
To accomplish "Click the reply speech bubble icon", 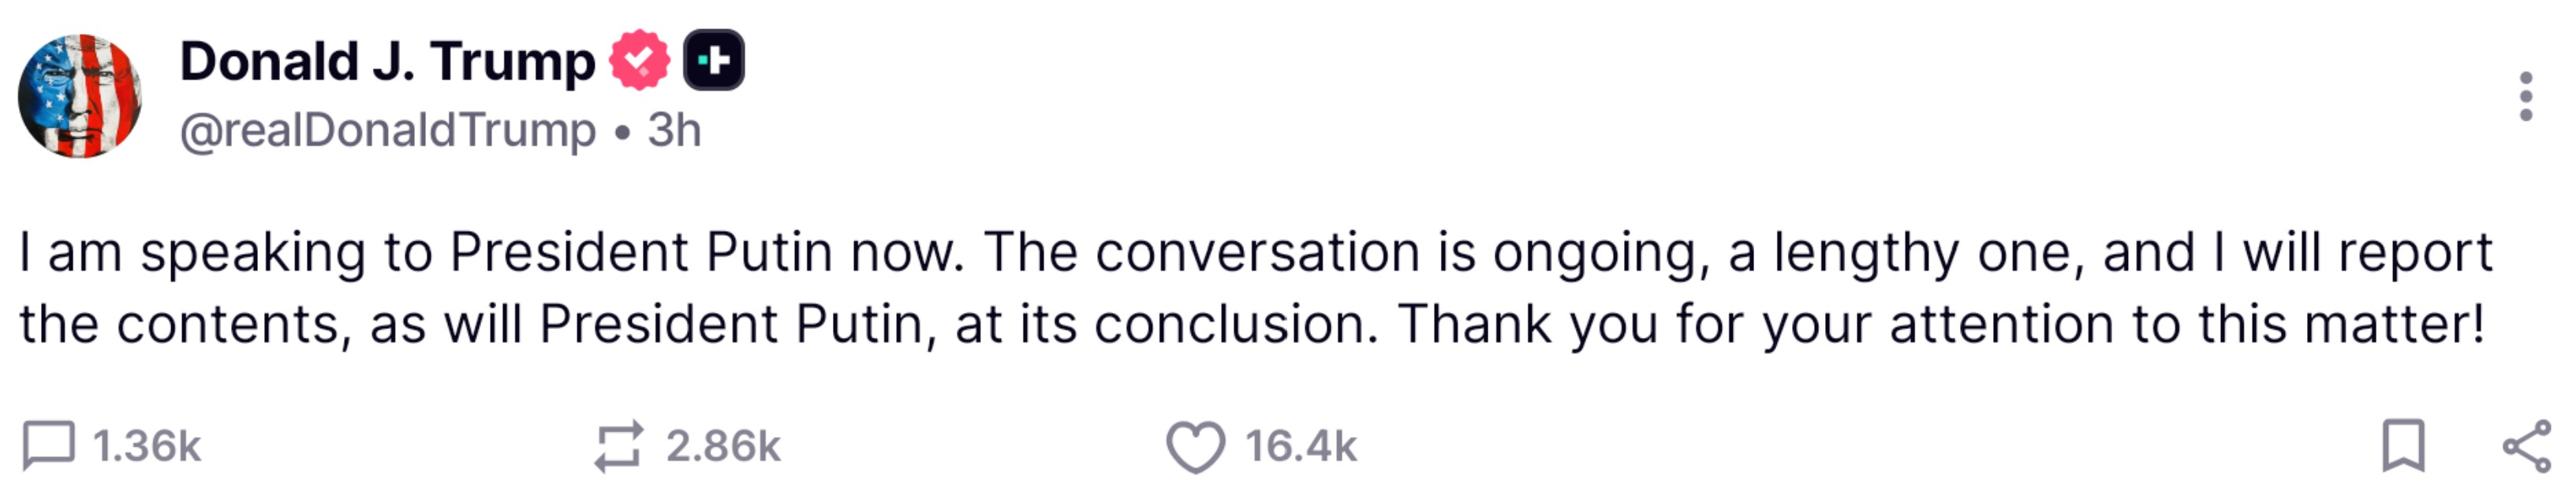I will (x=48, y=445).
